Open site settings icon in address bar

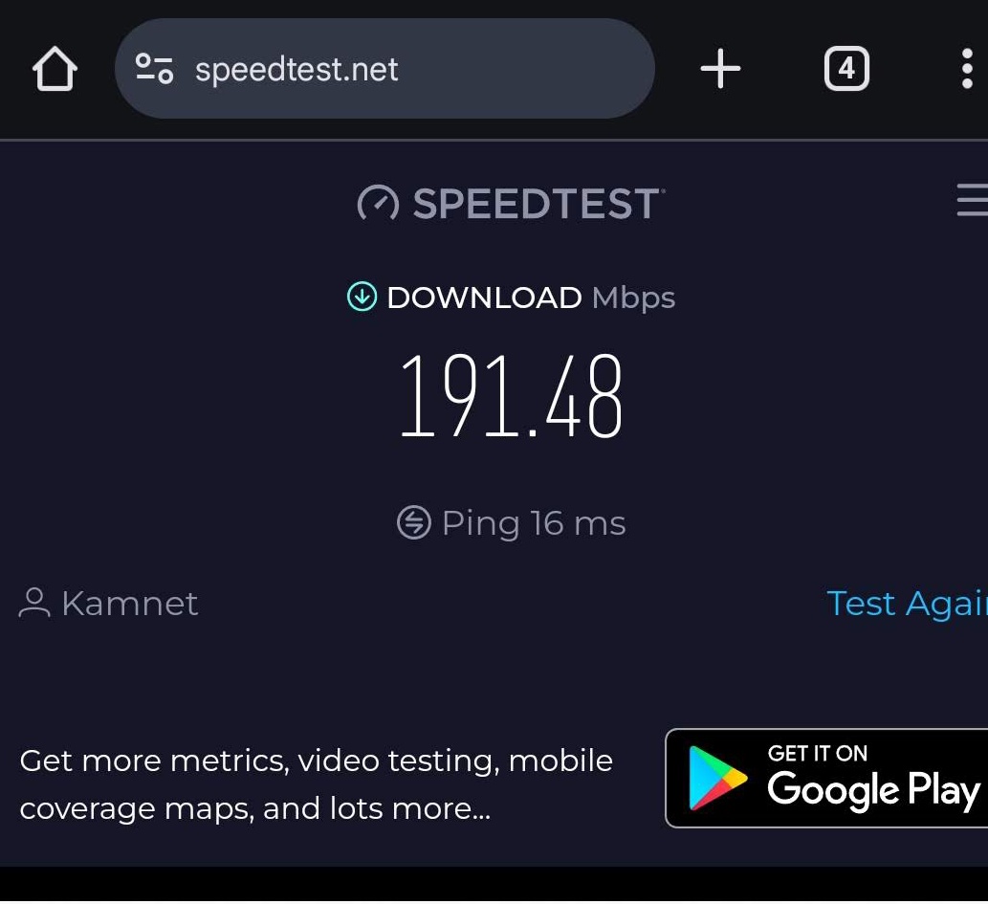(x=154, y=69)
